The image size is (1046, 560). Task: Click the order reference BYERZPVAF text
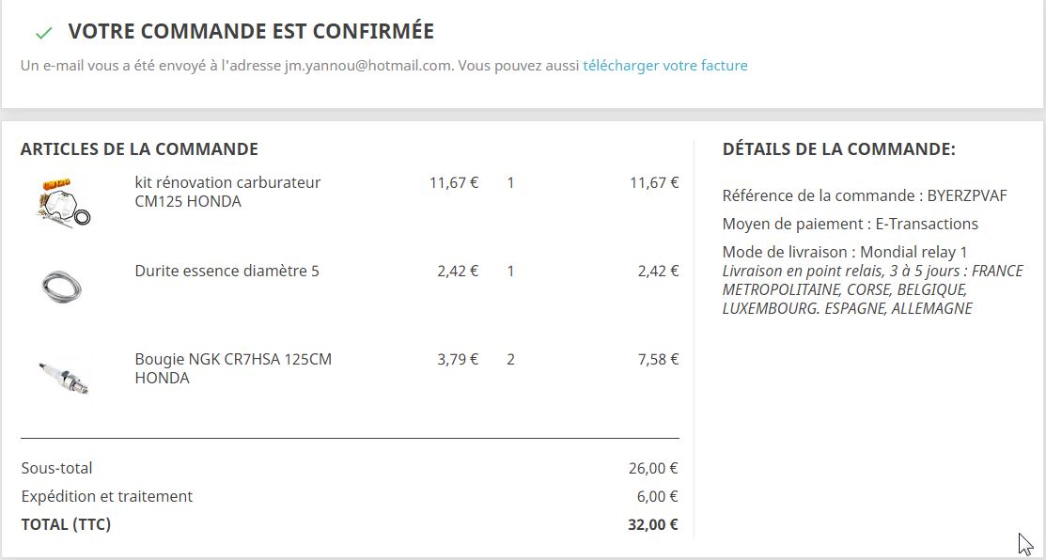[967, 196]
